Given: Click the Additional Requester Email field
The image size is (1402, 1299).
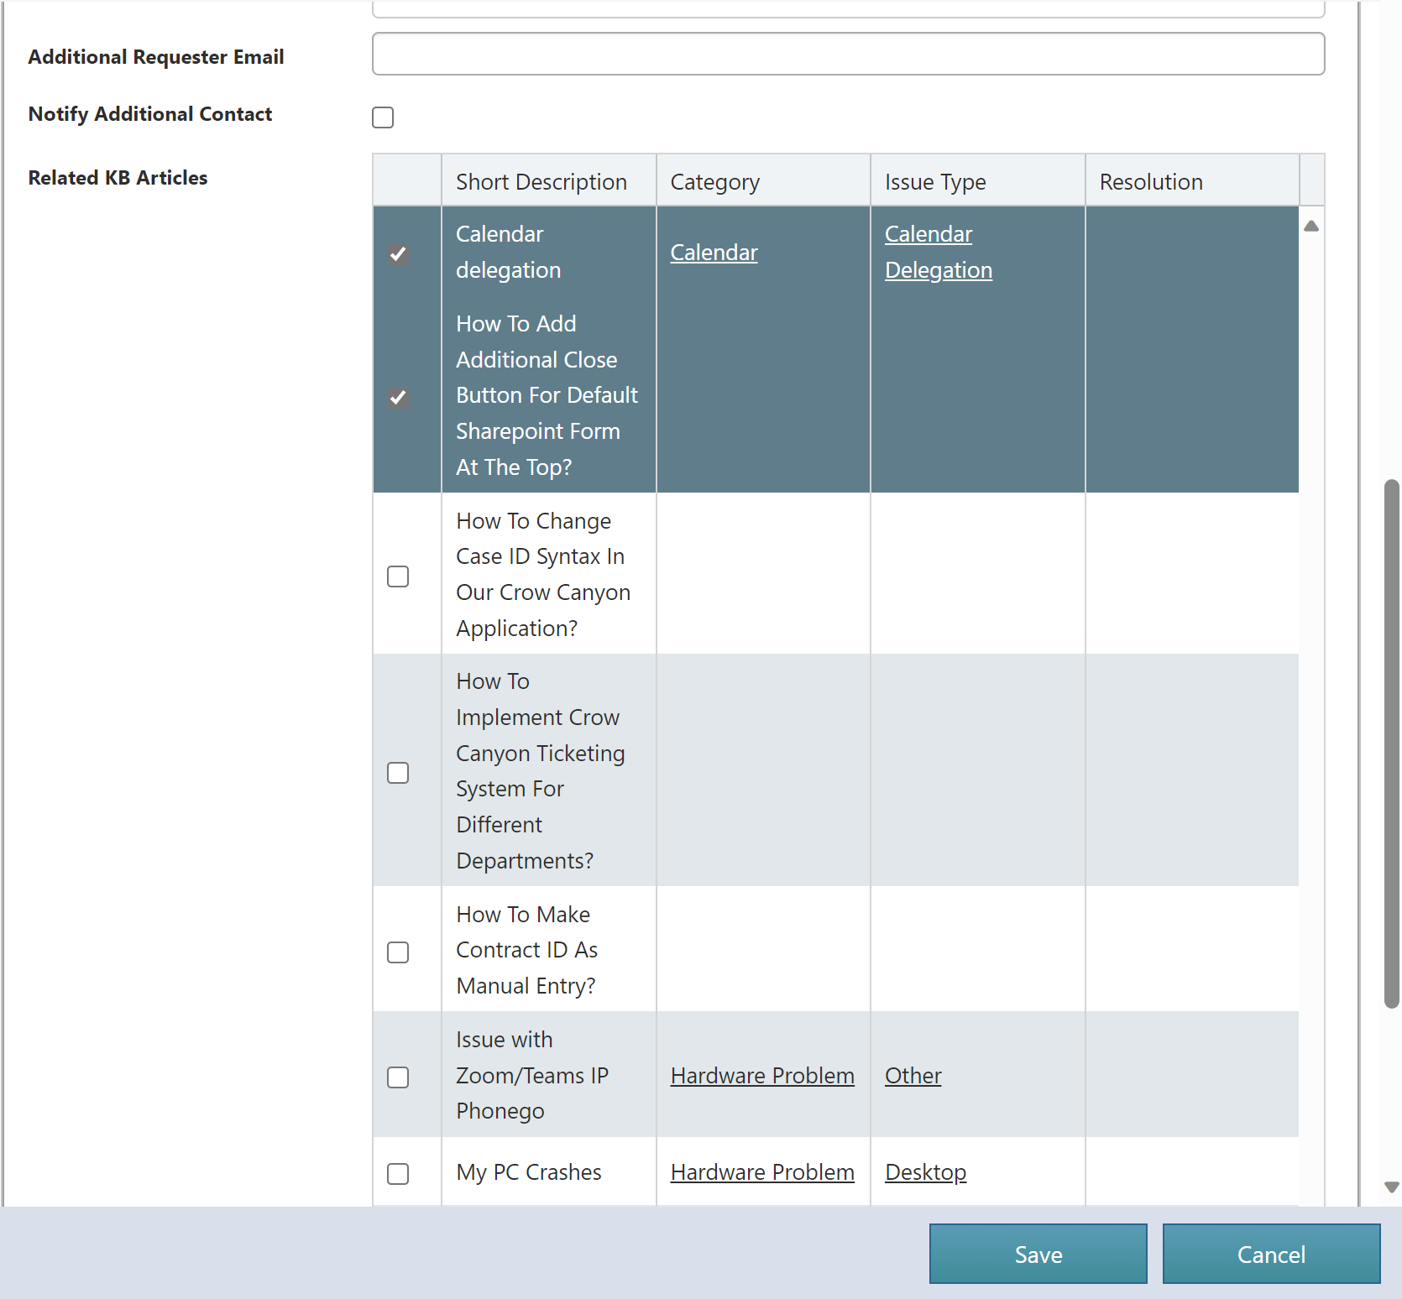Looking at the screenshot, I should pyautogui.click(x=848, y=54).
